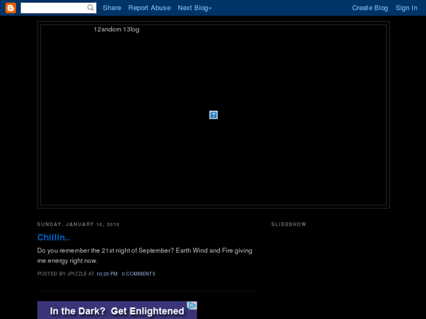
Task: Click the magnifying glass search icon
Action: coord(91,8)
